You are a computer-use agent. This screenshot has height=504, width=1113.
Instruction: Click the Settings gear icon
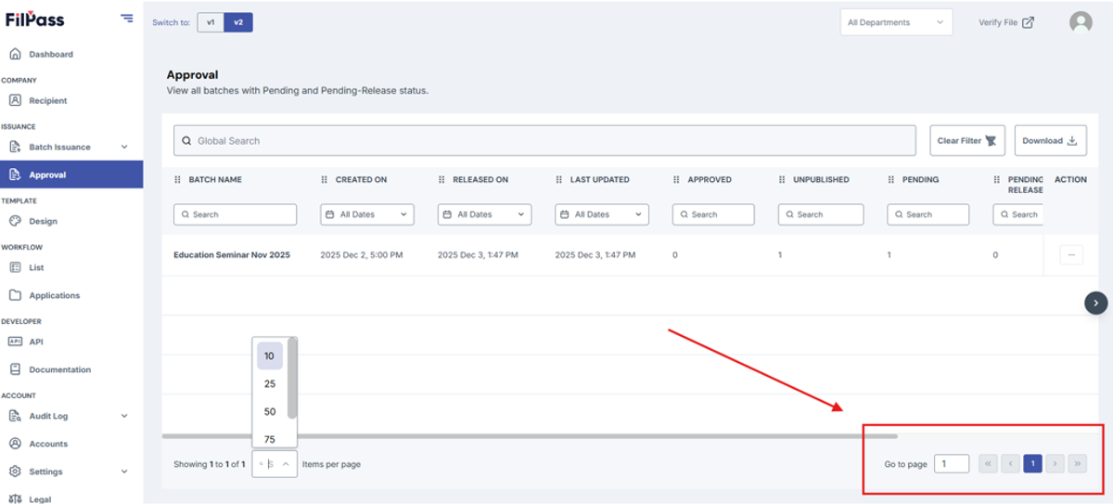pos(15,472)
